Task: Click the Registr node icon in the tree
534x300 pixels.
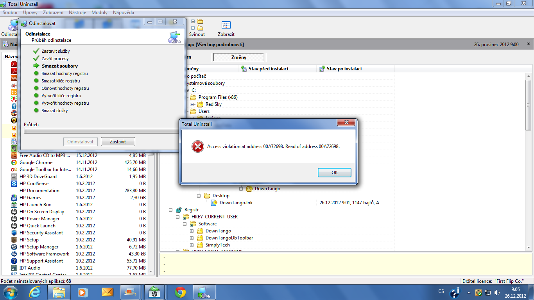Action: point(179,210)
